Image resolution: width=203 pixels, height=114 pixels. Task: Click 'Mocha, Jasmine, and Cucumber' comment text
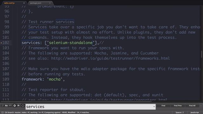pos(127,53)
